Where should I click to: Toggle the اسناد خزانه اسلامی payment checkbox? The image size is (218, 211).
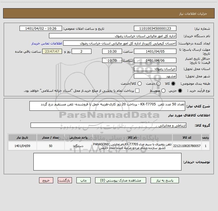tap(137, 91)
